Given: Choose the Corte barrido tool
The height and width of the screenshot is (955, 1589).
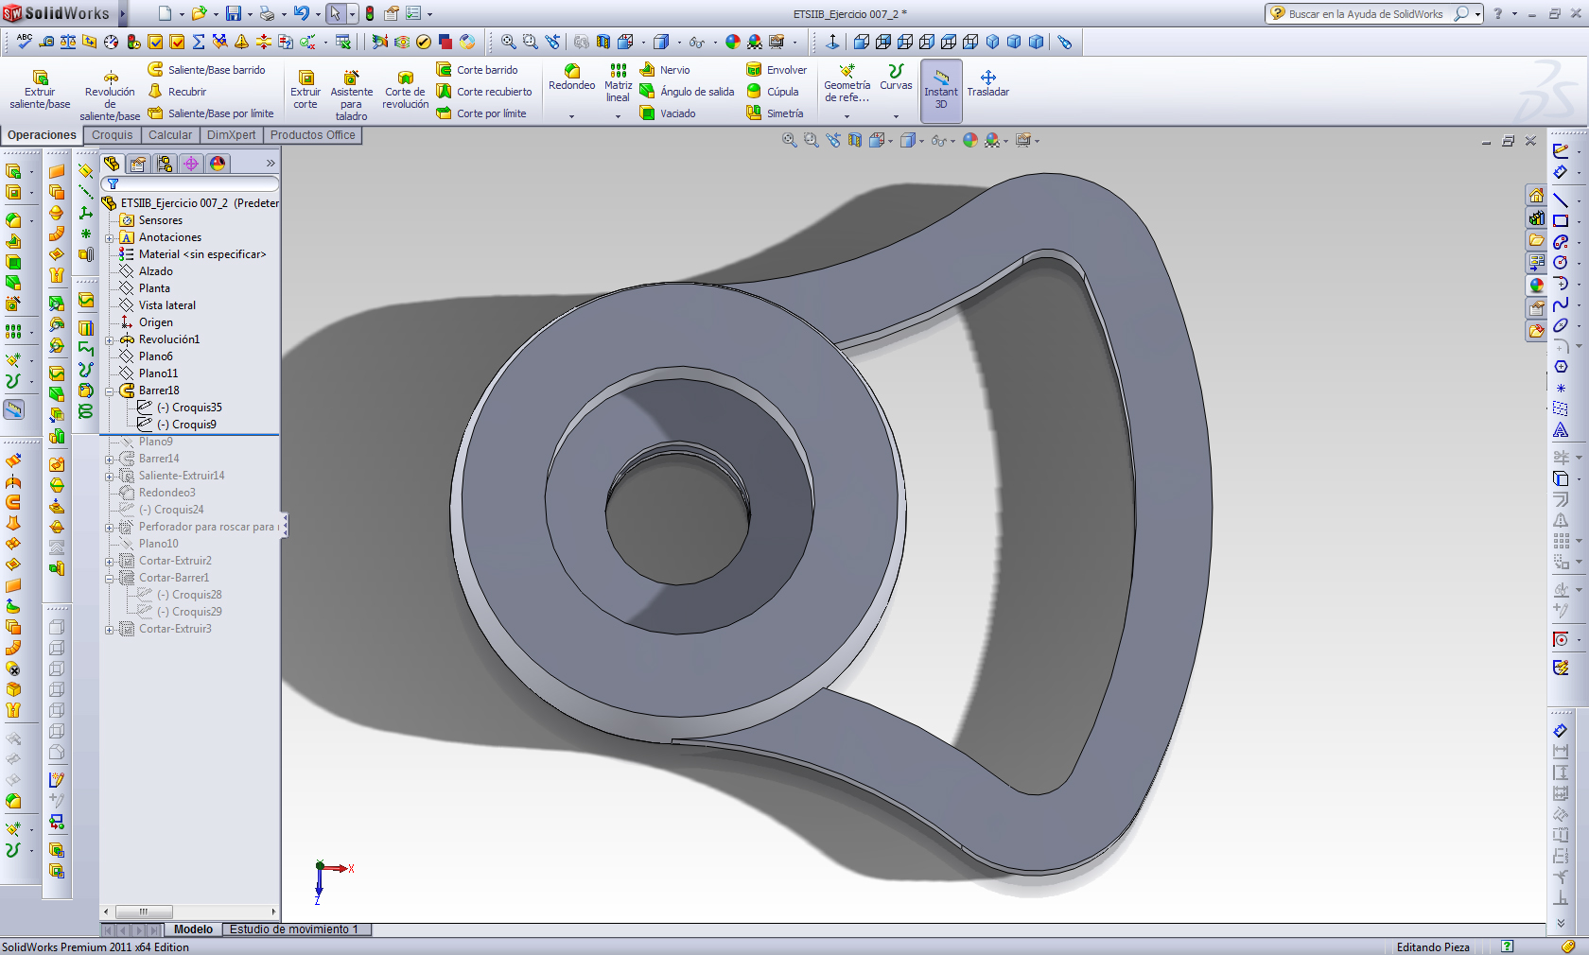Looking at the screenshot, I should coord(477,70).
